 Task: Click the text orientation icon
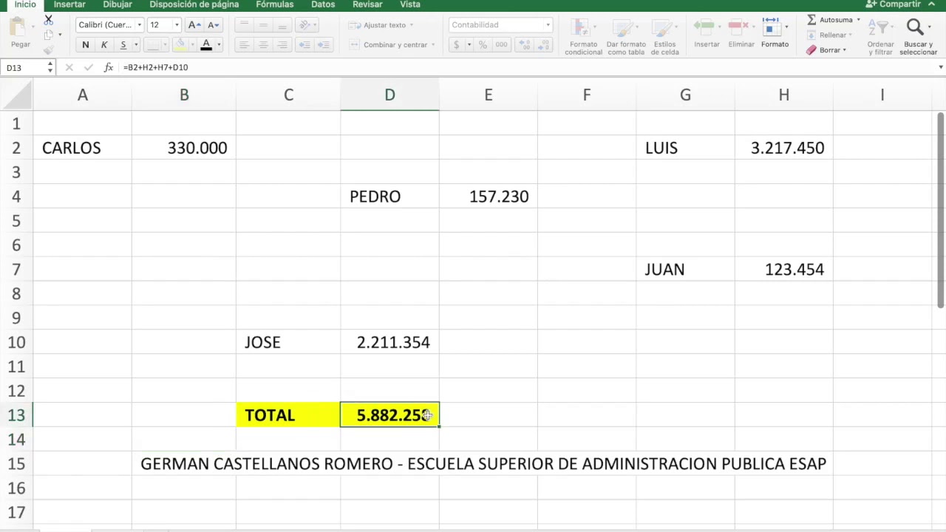tap(304, 25)
